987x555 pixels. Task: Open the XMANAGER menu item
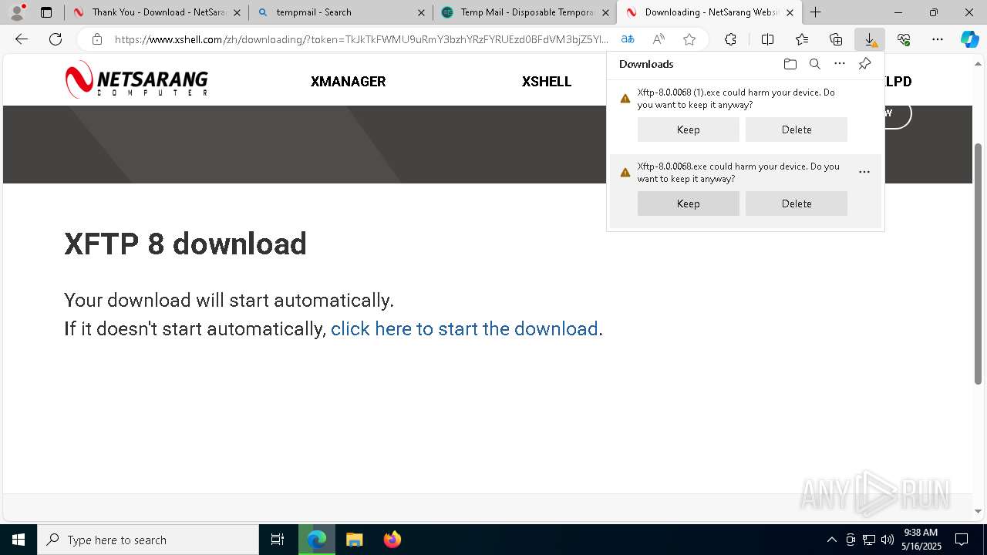tap(348, 82)
